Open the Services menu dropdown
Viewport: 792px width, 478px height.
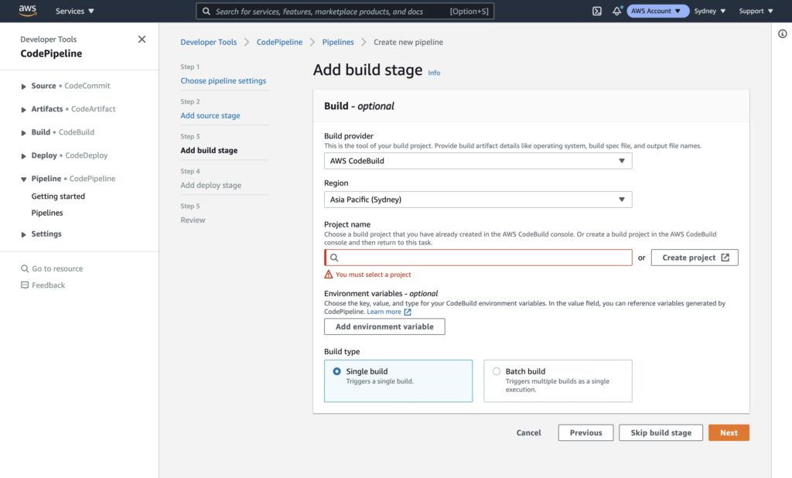click(75, 11)
